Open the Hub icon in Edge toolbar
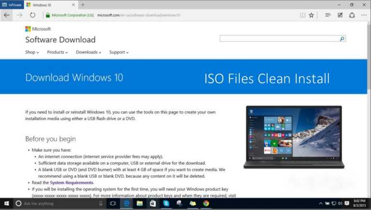The image size is (371, 210). (328, 15)
